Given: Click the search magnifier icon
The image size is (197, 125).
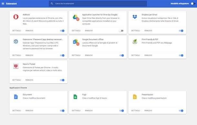Looking at the screenshot, I should coord(52,4).
